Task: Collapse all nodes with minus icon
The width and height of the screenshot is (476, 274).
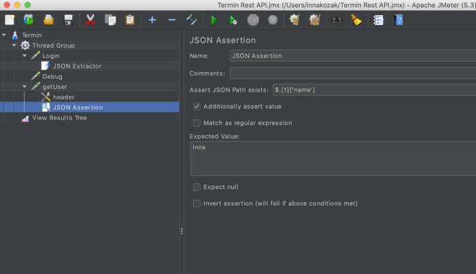Action: tap(172, 20)
